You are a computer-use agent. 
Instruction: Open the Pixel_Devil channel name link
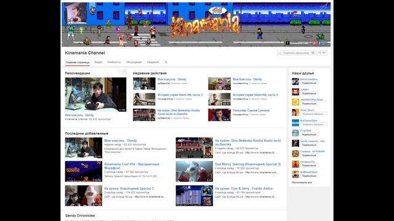click(x=307, y=110)
